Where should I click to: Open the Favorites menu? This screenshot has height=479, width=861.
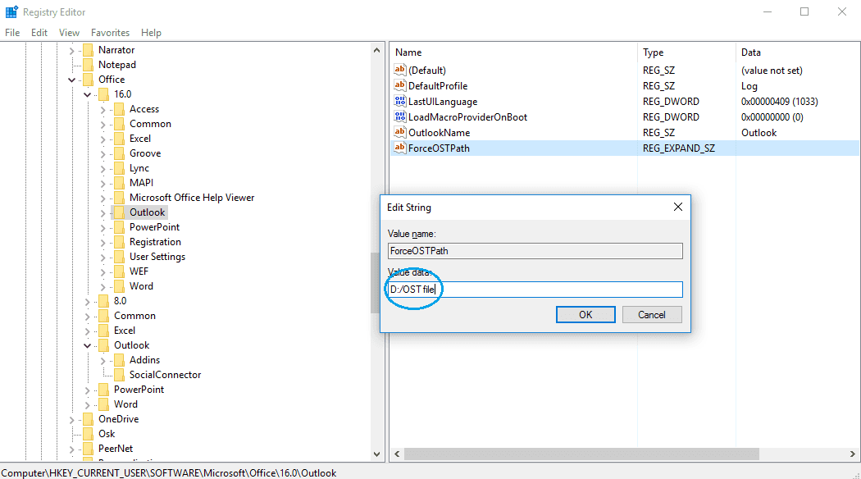111,33
